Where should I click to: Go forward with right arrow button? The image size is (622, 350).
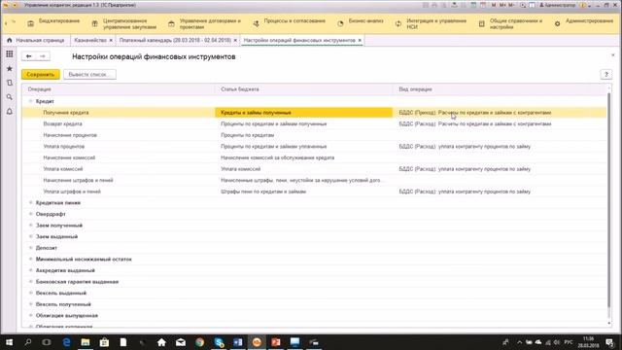[x=43, y=56]
